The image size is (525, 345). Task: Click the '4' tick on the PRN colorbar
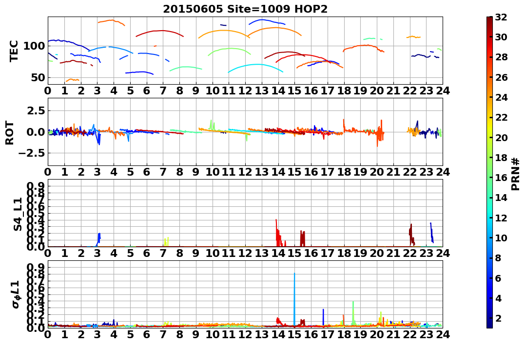point(498,298)
